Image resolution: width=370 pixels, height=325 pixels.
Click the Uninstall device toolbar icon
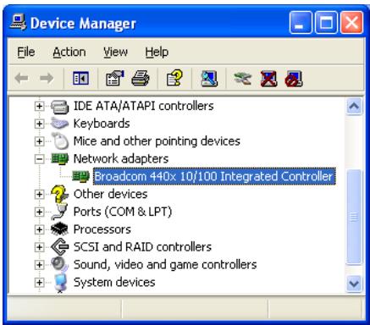pos(268,79)
